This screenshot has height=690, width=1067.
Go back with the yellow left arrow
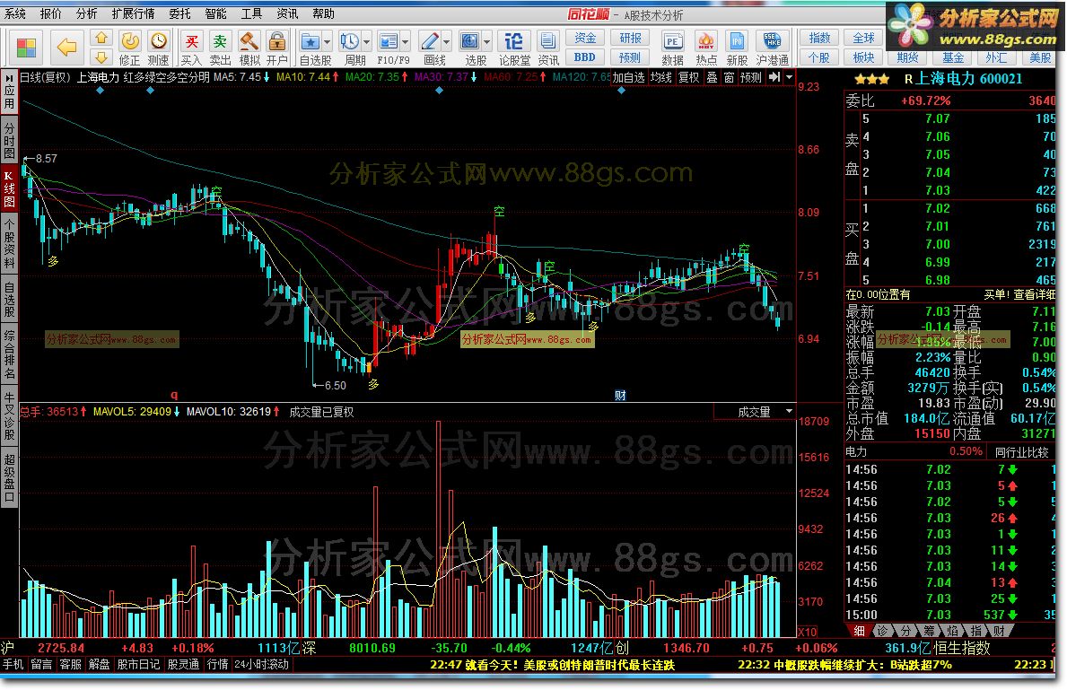pyautogui.click(x=66, y=47)
